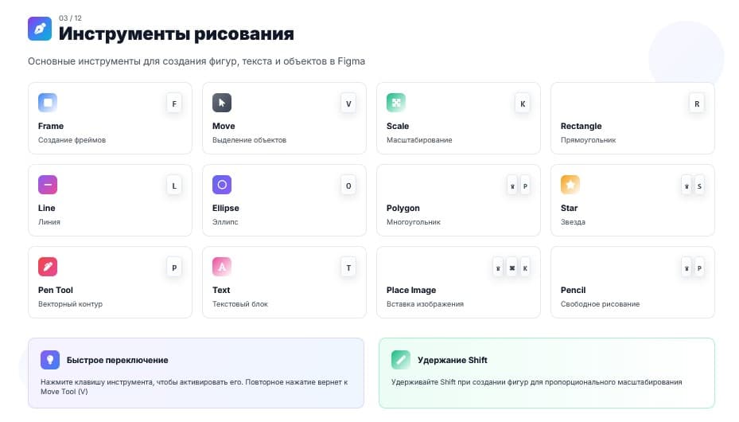Select the purple Line tool icon
This screenshot has height=422, width=739.
coord(48,185)
